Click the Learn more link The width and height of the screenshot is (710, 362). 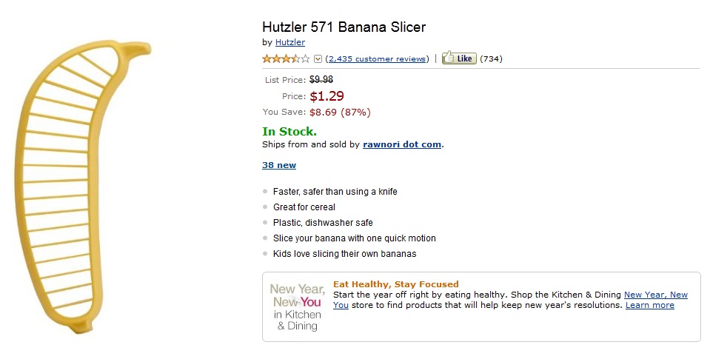pos(649,305)
